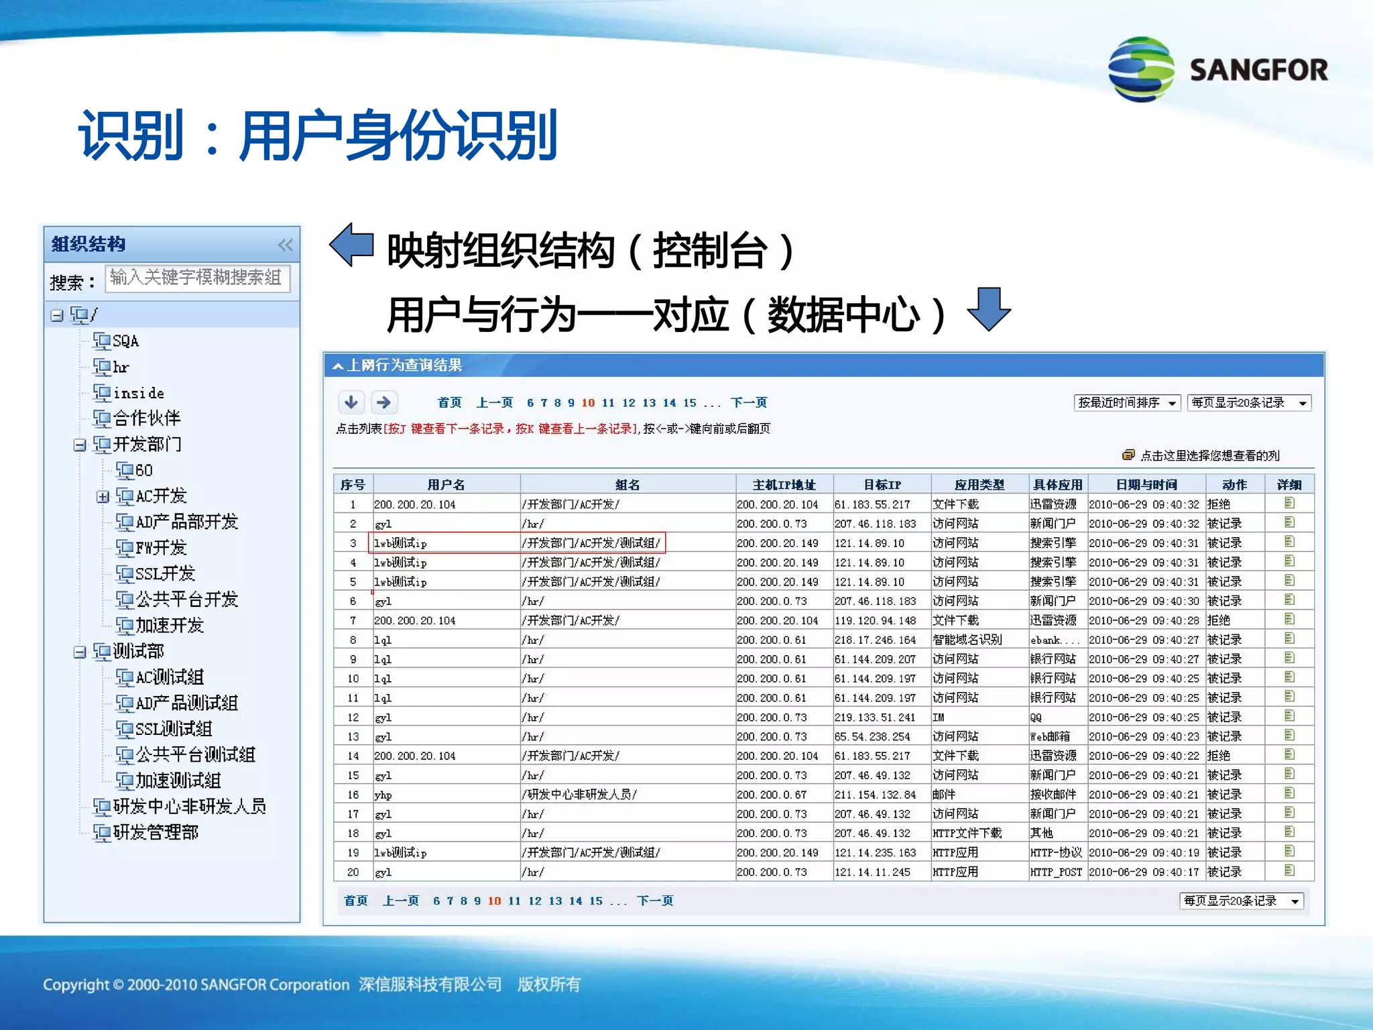Collapse the 开发部门 tree node
The height and width of the screenshot is (1030, 1373).
[80, 445]
